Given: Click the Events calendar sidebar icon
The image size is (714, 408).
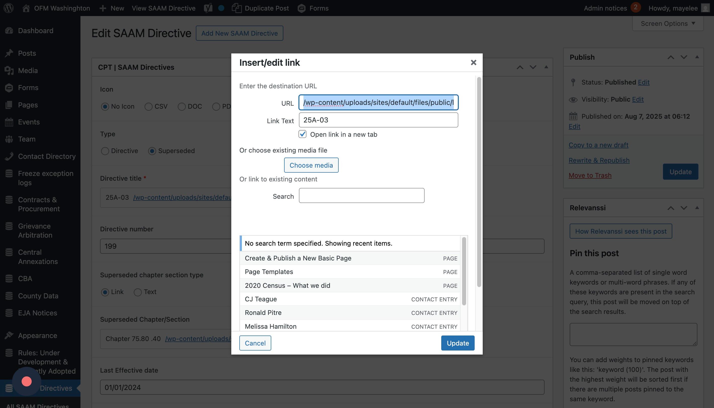Looking at the screenshot, I should pos(9,122).
